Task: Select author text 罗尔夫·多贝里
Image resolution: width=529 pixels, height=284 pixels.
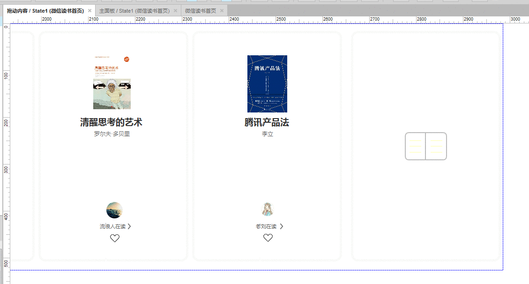Action: 112,134
